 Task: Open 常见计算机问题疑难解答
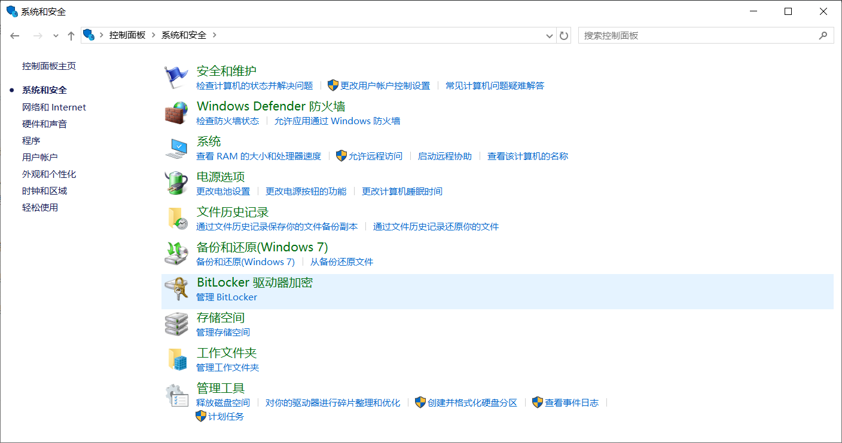click(495, 85)
